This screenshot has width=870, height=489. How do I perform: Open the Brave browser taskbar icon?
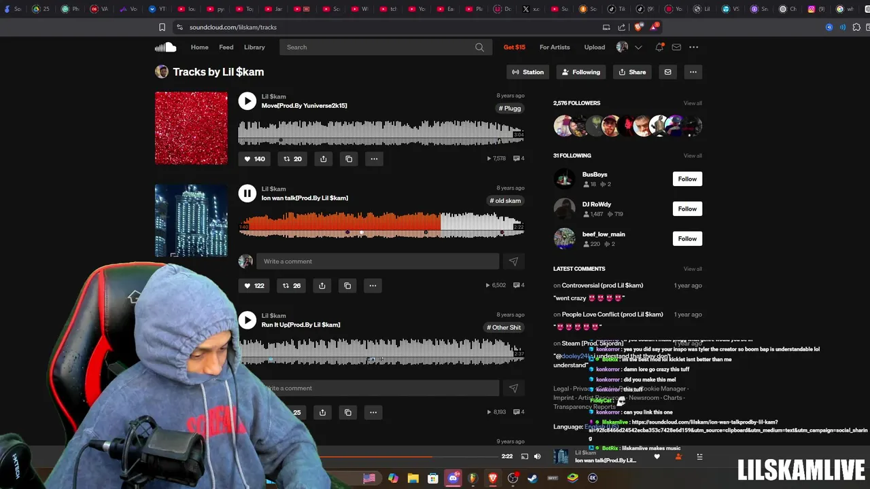(493, 478)
